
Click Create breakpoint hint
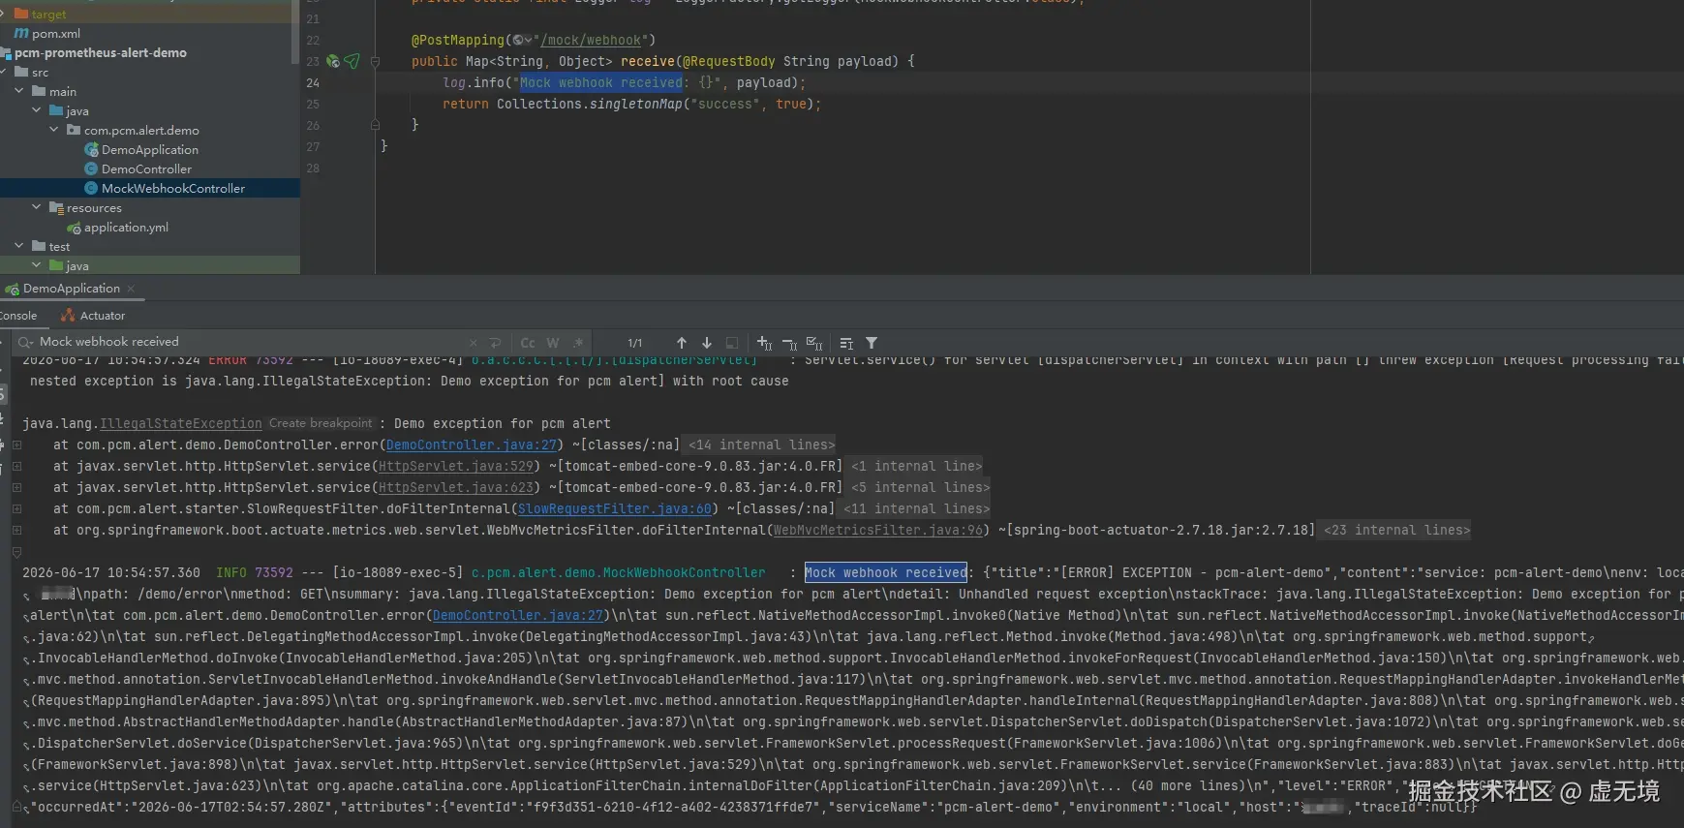[321, 423]
